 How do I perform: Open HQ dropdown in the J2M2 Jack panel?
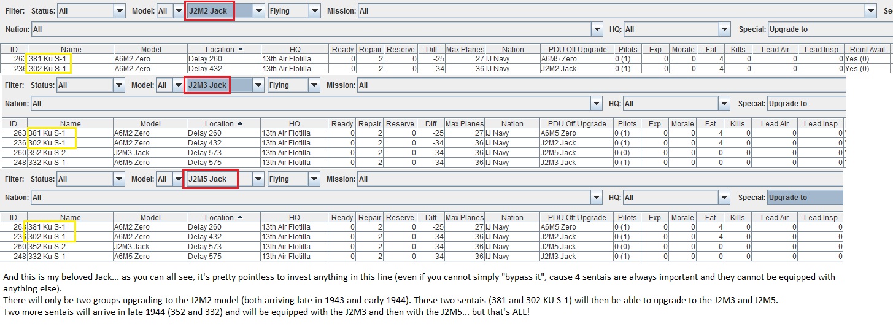tap(678, 29)
